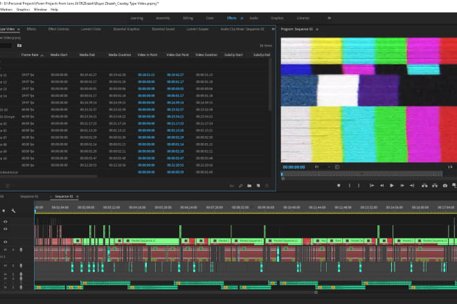The height and width of the screenshot is (304, 457).
Task: Click the Mark In bracket icon
Action: point(350,185)
